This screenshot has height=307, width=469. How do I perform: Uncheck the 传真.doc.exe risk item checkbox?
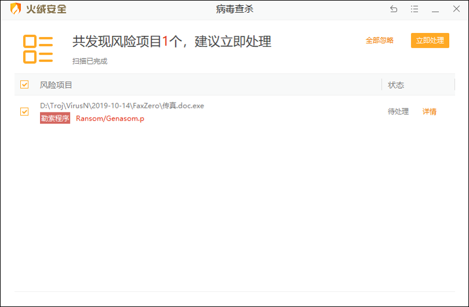pos(24,112)
